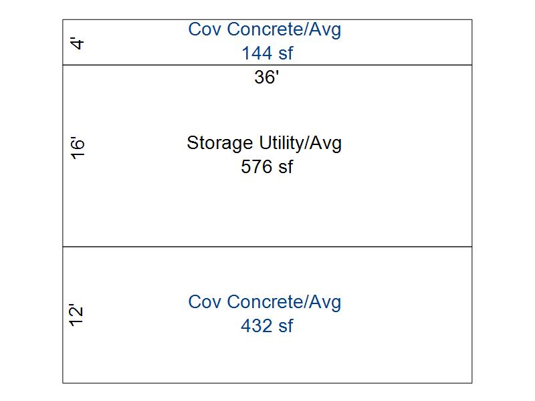535x401 pixels.
Task: Click the top-left corner of the sketch outline
Action: tap(63, 20)
